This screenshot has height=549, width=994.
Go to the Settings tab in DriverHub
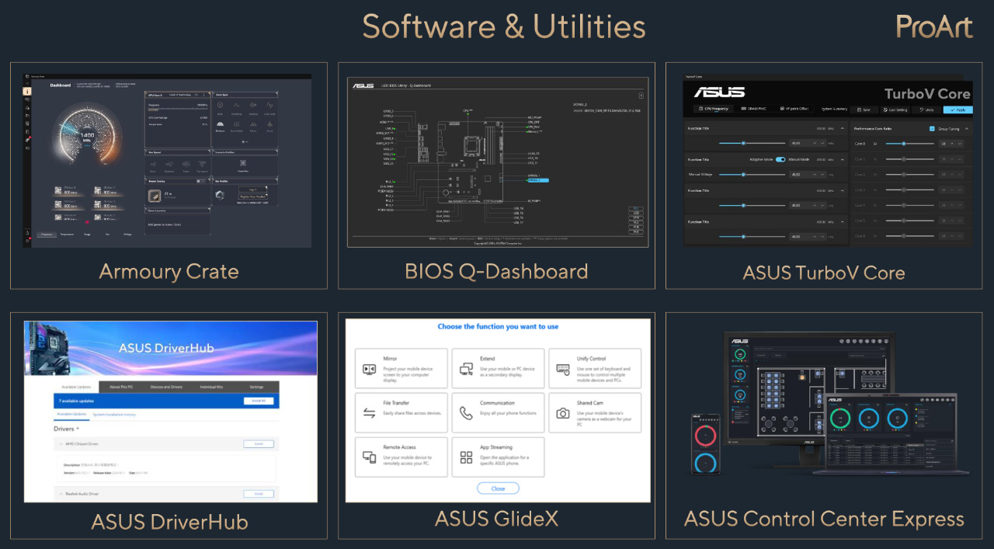point(256,387)
